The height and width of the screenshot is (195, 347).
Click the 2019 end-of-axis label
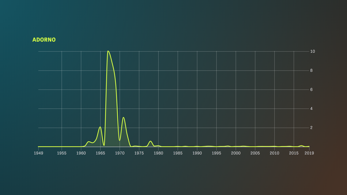(x=309, y=153)
